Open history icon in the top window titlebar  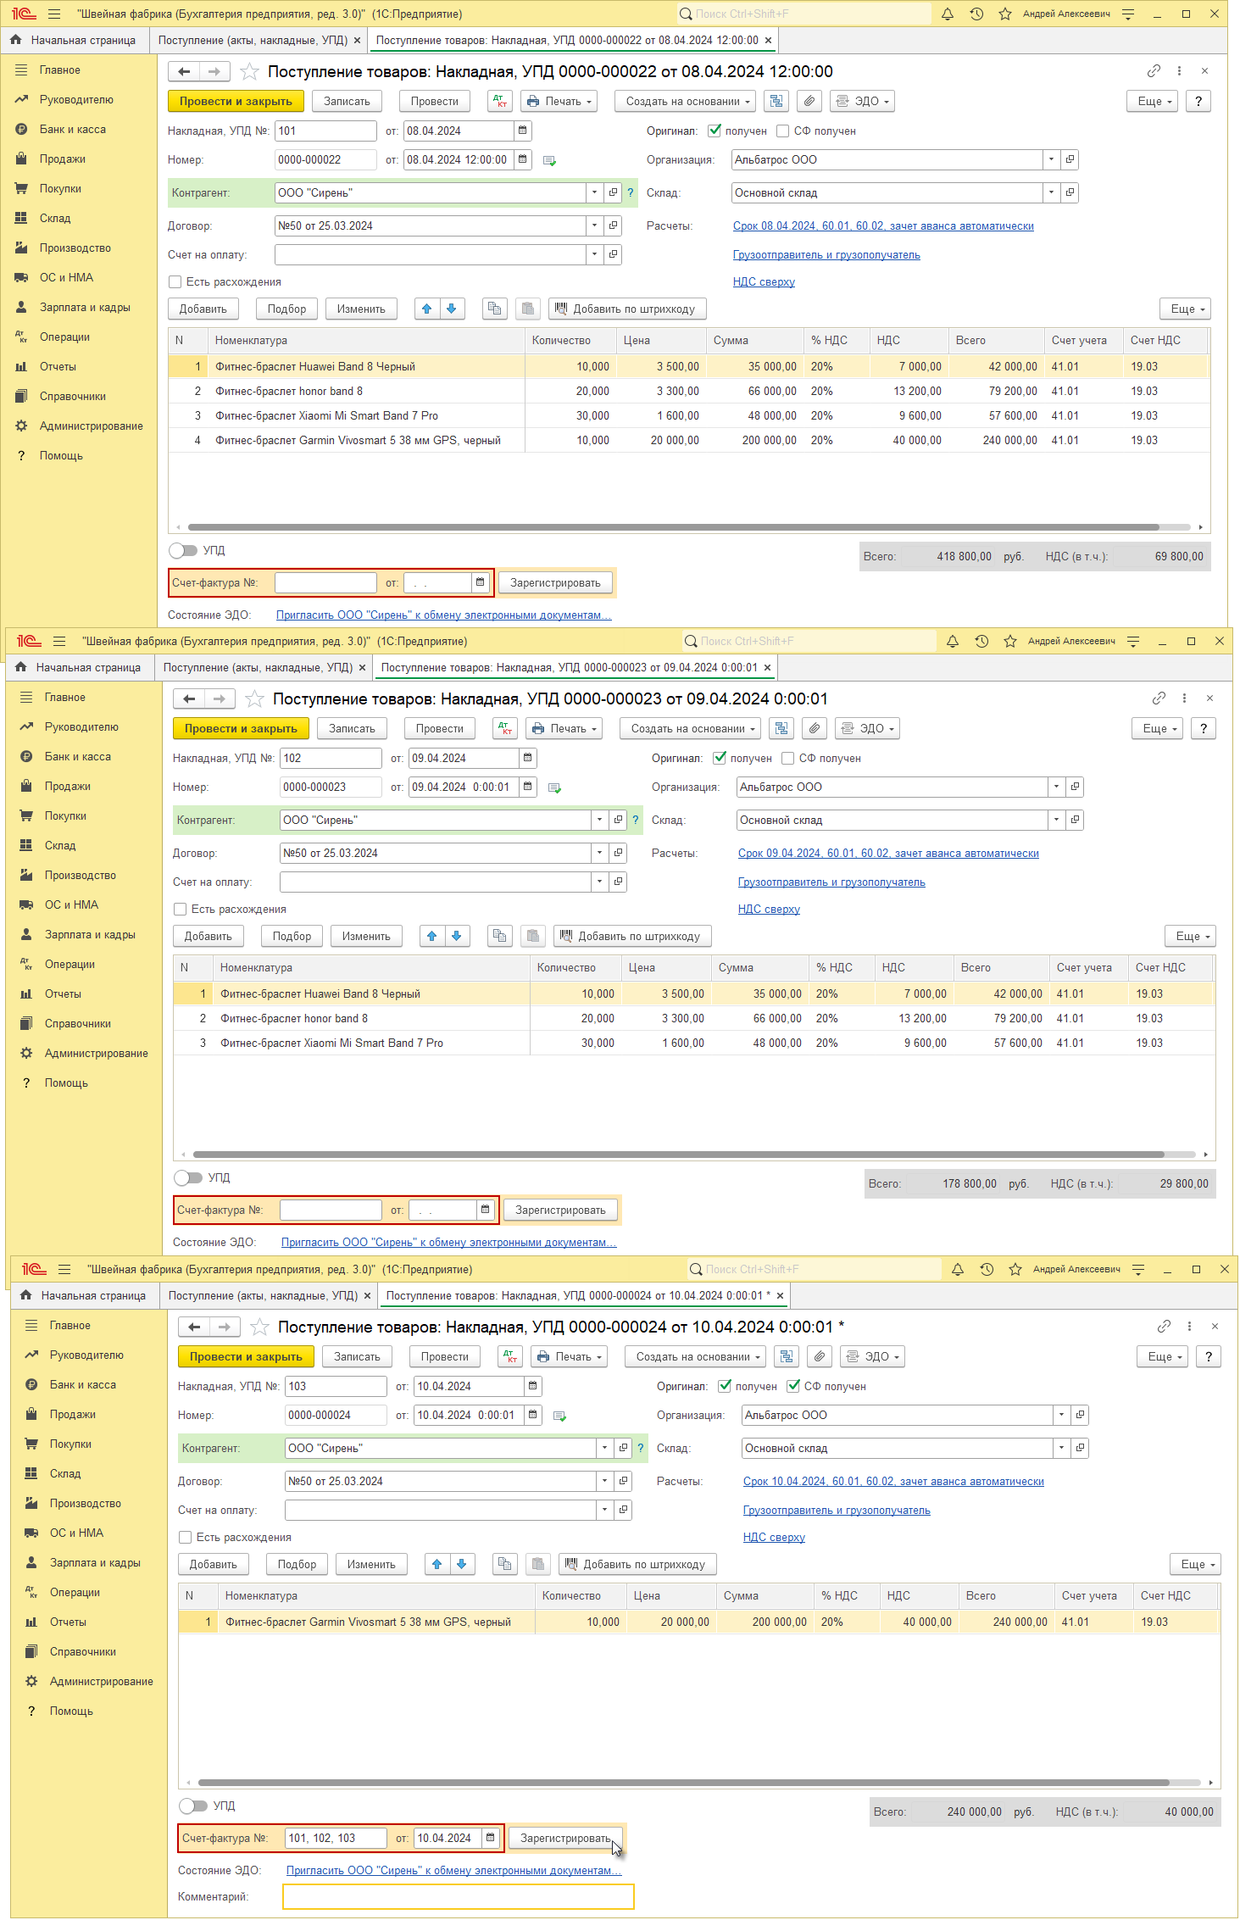click(976, 14)
